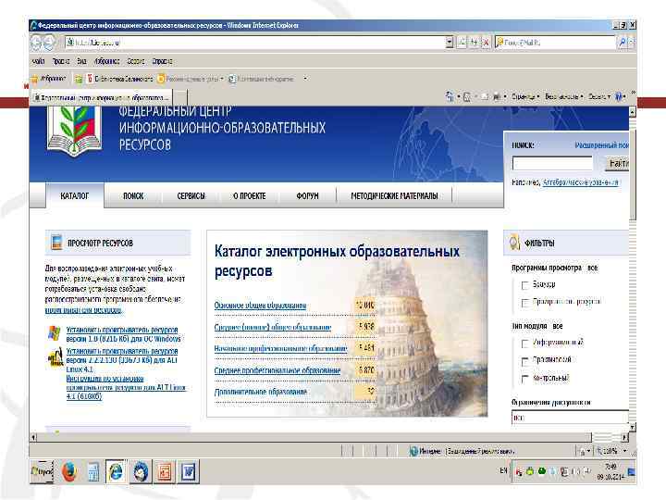Open Дополнительное образование link
Image resolution: width=666 pixels, height=500 pixels.
260,392
